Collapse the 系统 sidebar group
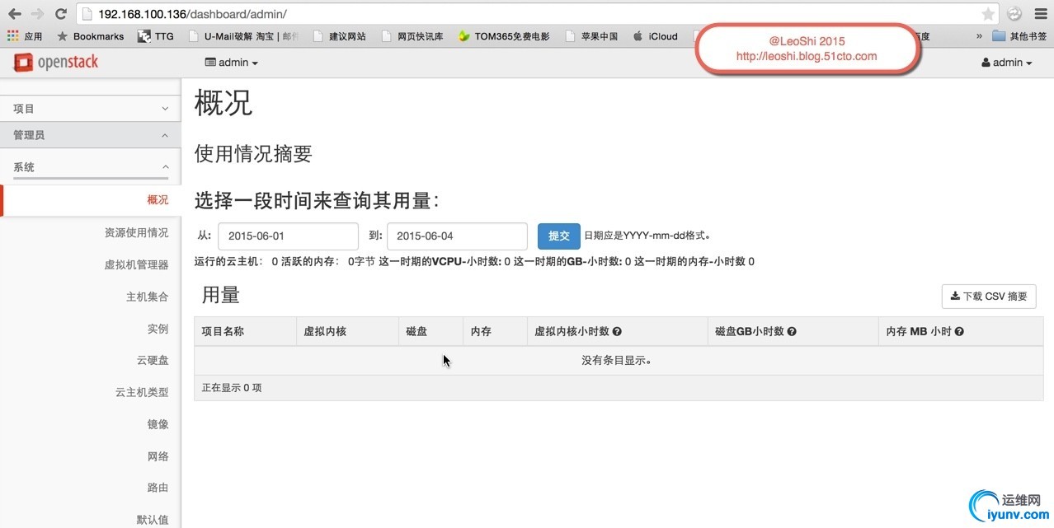The image size is (1054, 528). pyautogui.click(x=91, y=167)
